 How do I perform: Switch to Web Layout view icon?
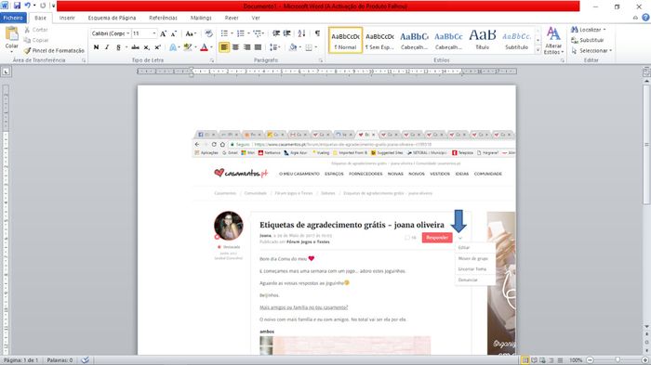pyautogui.click(x=542, y=360)
